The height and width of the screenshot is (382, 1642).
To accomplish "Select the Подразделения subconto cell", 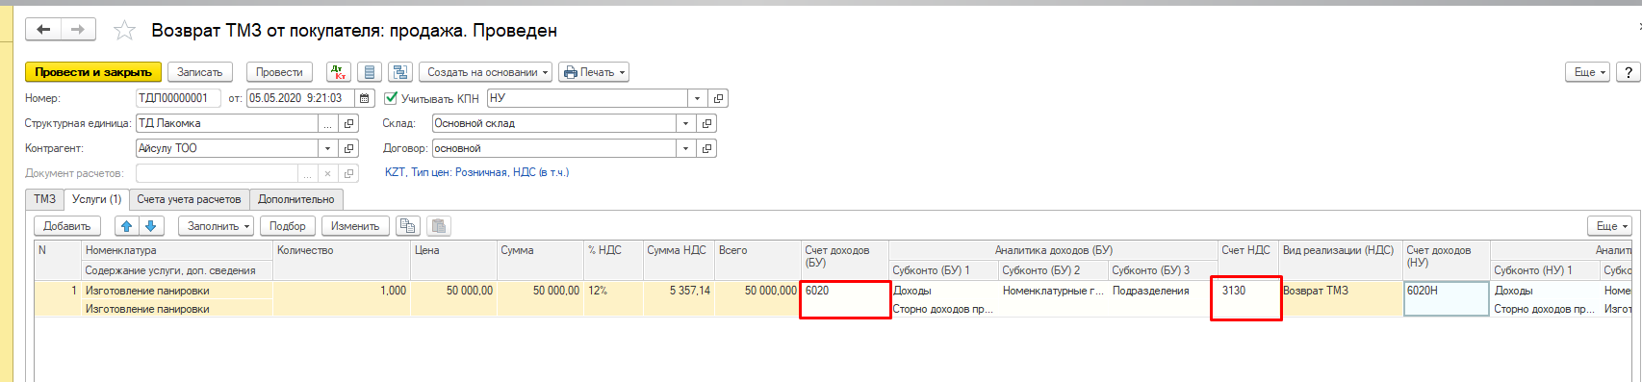I will click(1163, 291).
